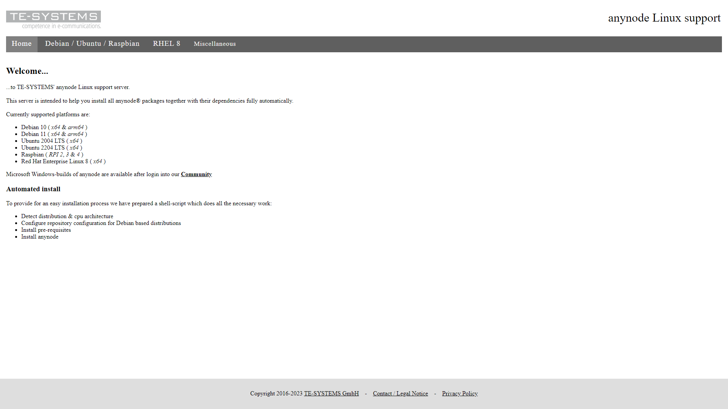
Task: Click the 'Install anynode' bullet
Action: pyautogui.click(x=40, y=237)
